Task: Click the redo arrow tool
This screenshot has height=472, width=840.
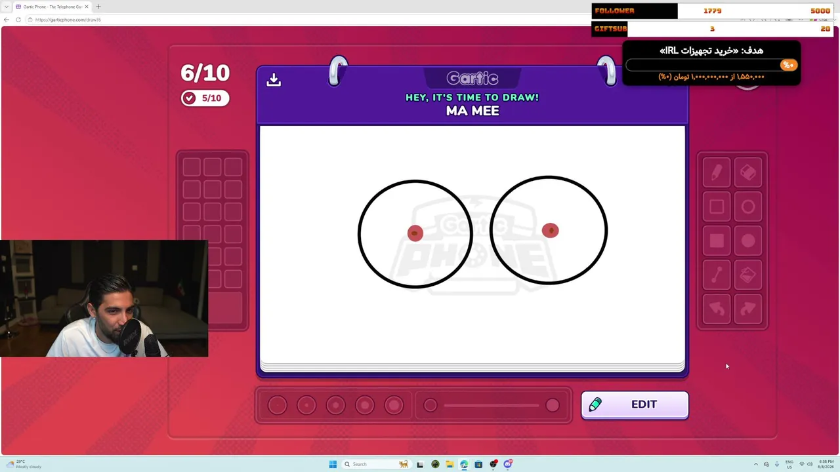Action: tap(748, 309)
